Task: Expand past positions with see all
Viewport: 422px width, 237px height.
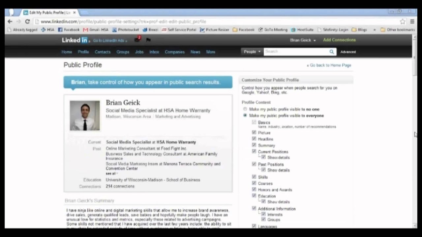Action: click(x=111, y=173)
